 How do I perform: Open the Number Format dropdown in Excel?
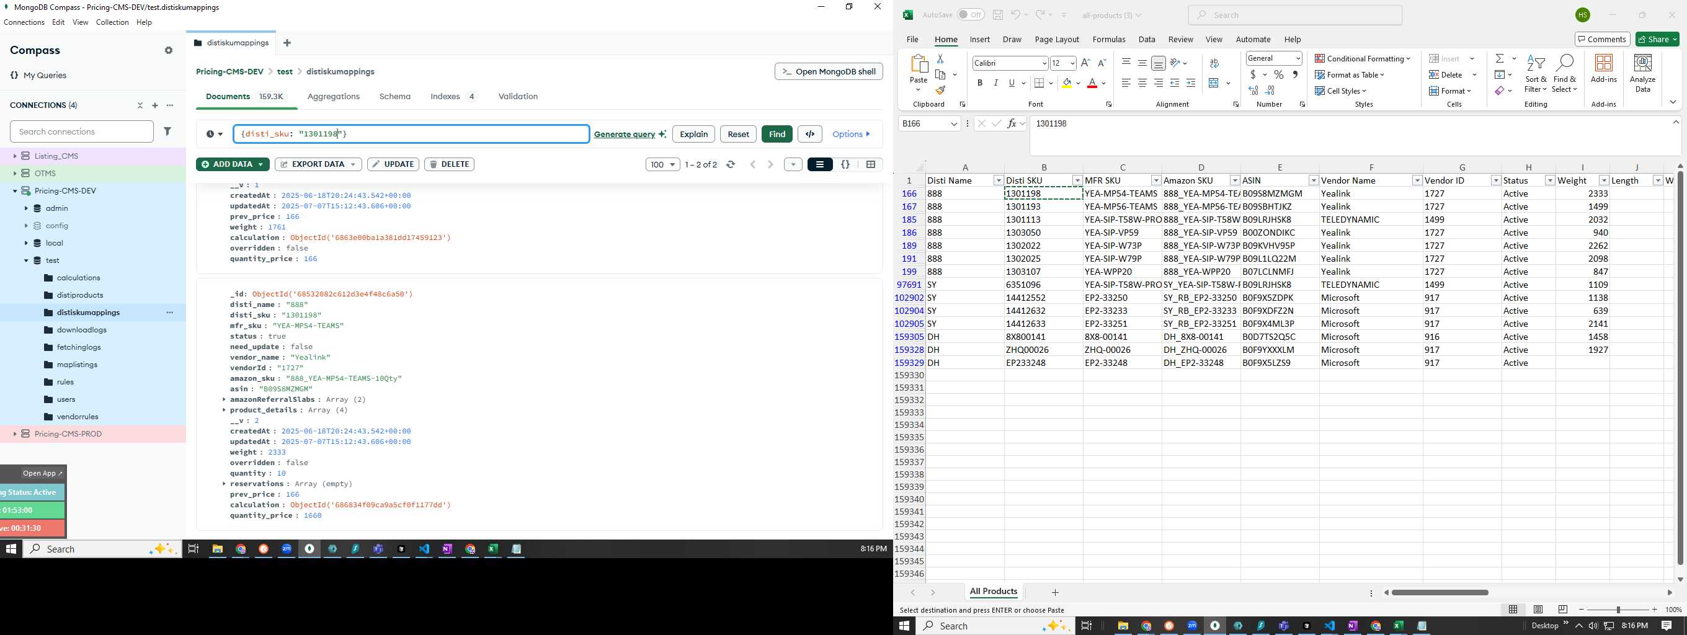tap(1298, 59)
